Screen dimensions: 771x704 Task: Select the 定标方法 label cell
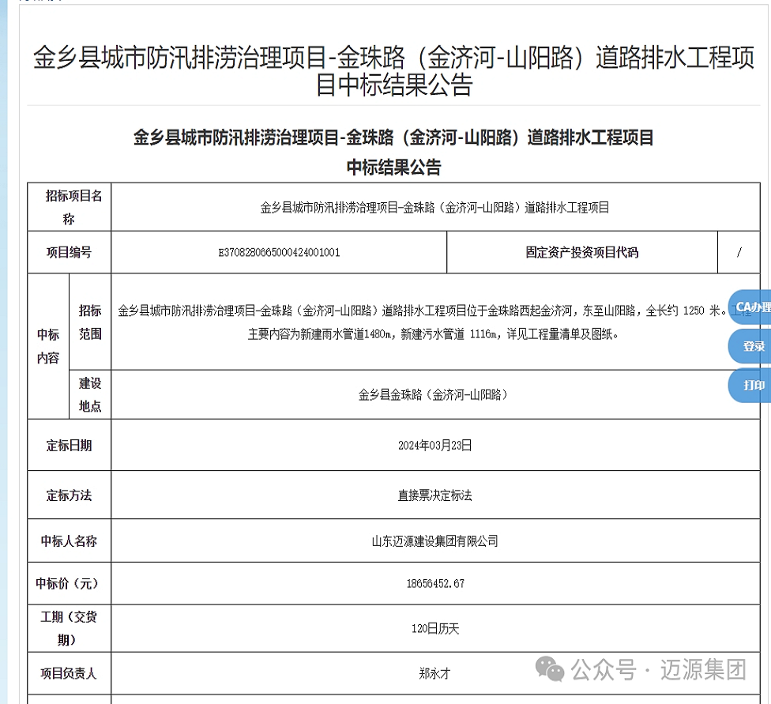pyautogui.click(x=70, y=495)
